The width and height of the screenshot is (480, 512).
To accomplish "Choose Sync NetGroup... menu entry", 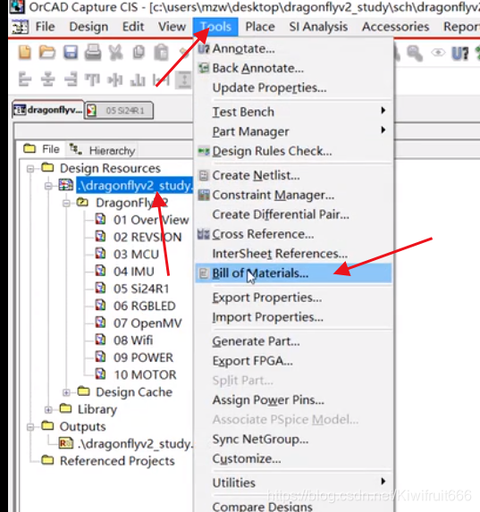I will click(x=294, y=439).
